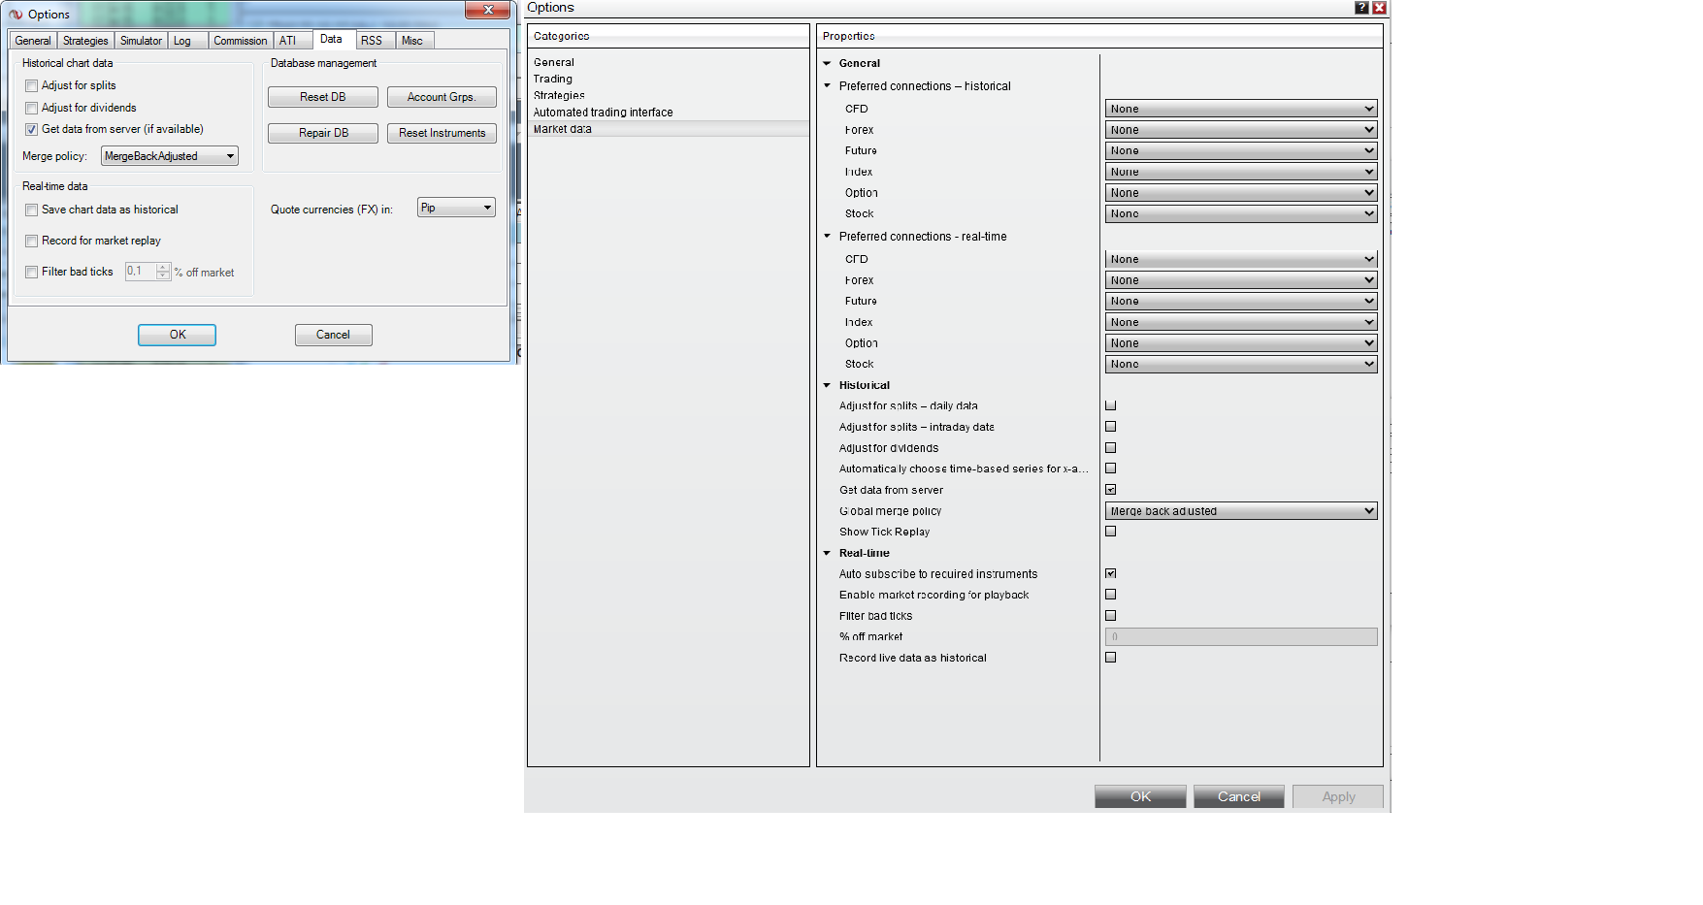
Task: Open the Merge policy dropdown
Action: click(170, 156)
